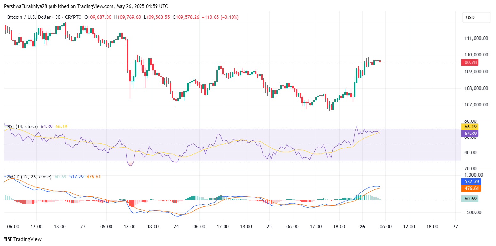Click date 26 on the time axis

362,227
